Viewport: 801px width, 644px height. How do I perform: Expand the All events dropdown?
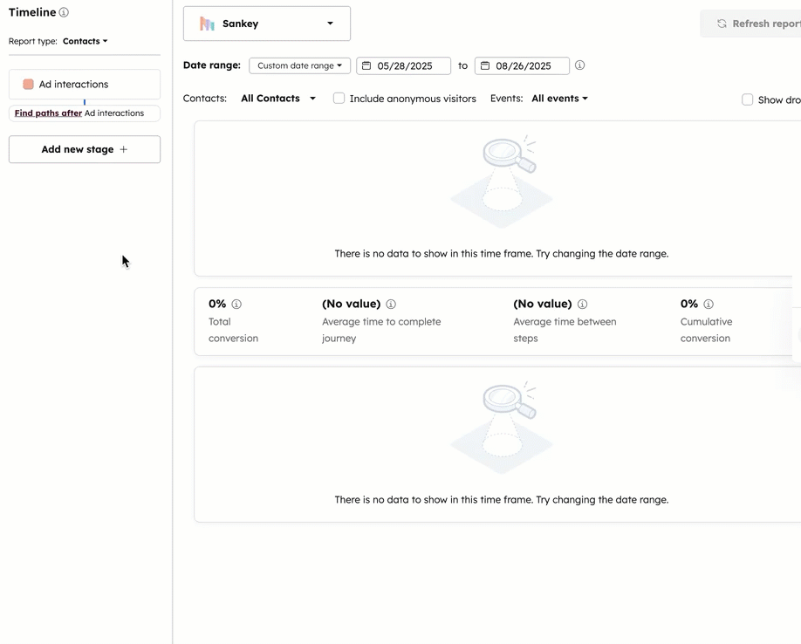[559, 98]
